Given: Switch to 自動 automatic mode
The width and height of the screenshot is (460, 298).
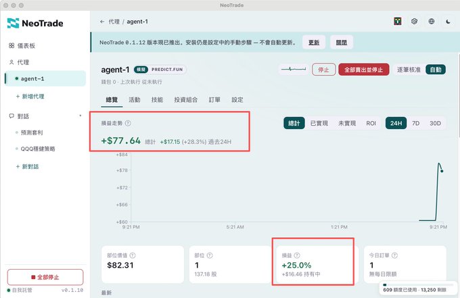Looking at the screenshot, I should coord(436,70).
